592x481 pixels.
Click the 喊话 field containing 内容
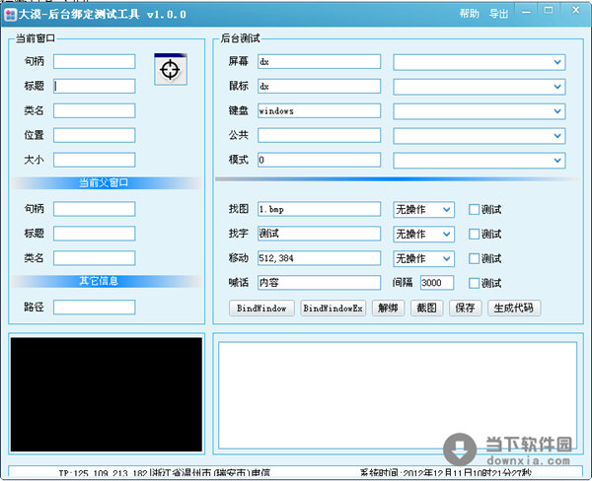coord(319,283)
